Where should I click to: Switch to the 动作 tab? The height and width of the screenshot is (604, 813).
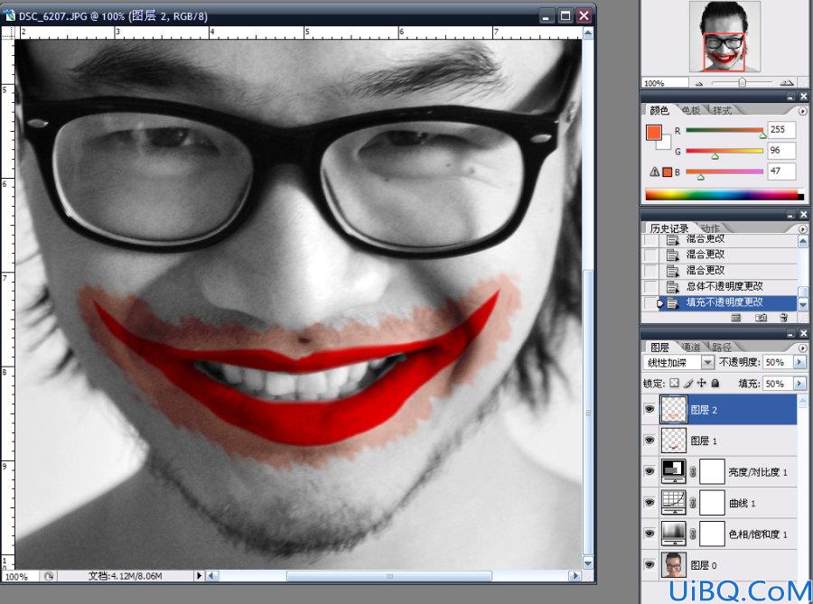tap(709, 228)
